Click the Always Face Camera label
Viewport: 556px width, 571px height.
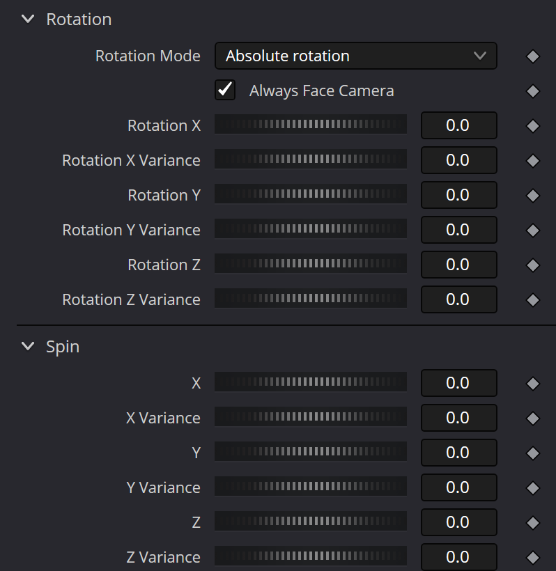322,91
